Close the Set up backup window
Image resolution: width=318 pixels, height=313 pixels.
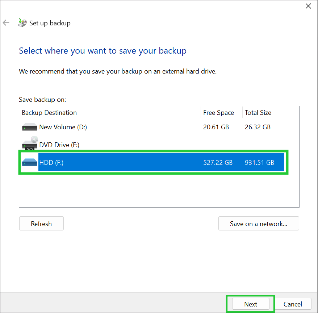tap(308, 6)
